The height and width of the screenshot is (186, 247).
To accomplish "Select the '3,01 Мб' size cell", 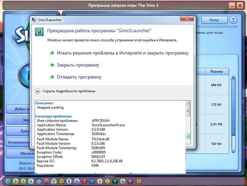I will (216, 124).
